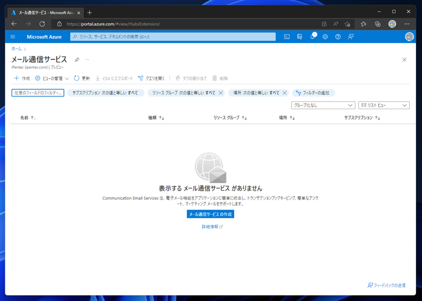Viewport: 422px width, 301px height.
Task: Show Azure notifications bell
Action: tap(313, 37)
